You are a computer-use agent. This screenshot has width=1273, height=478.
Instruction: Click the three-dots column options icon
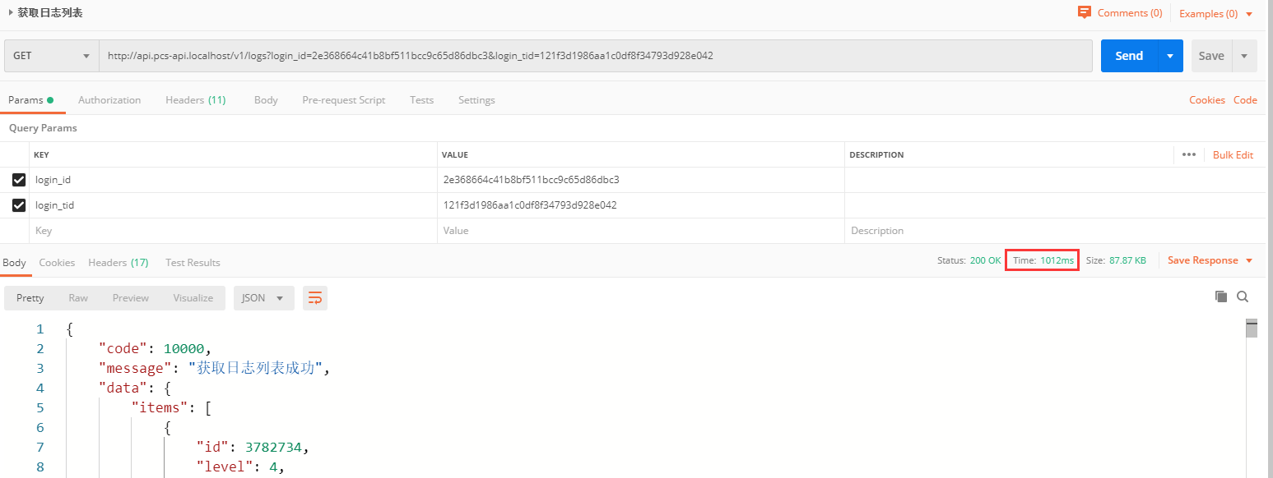click(x=1188, y=154)
